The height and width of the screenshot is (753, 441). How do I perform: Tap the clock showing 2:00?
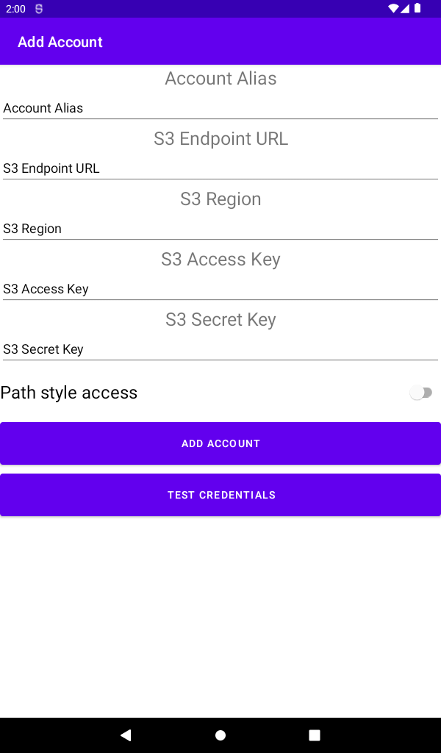[15, 9]
